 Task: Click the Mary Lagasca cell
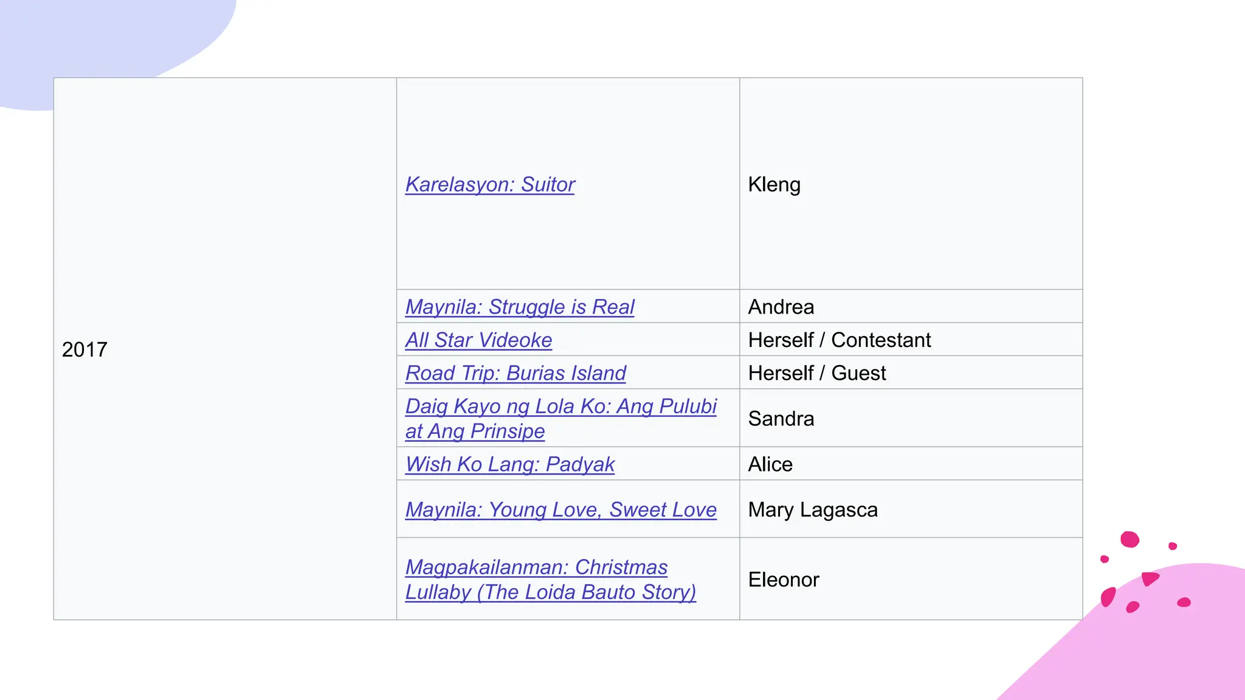click(x=911, y=509)
